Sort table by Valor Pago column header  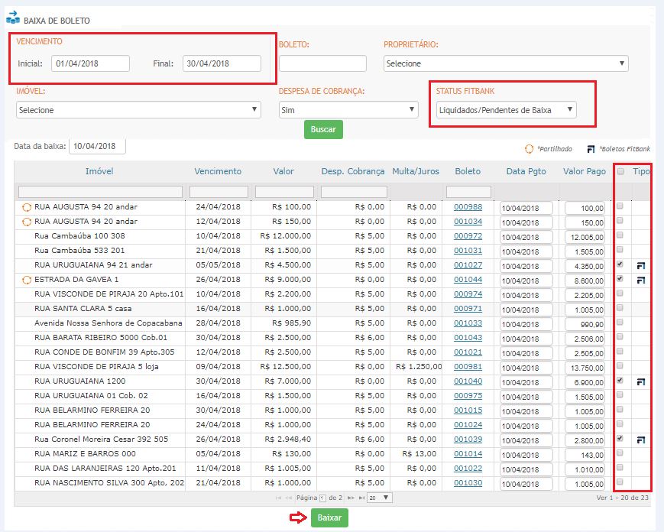point(585,171)
